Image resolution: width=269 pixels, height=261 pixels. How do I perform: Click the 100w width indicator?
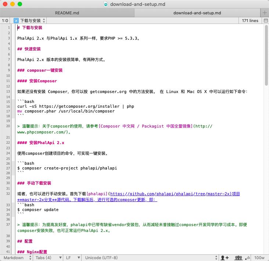click(259, 258)
